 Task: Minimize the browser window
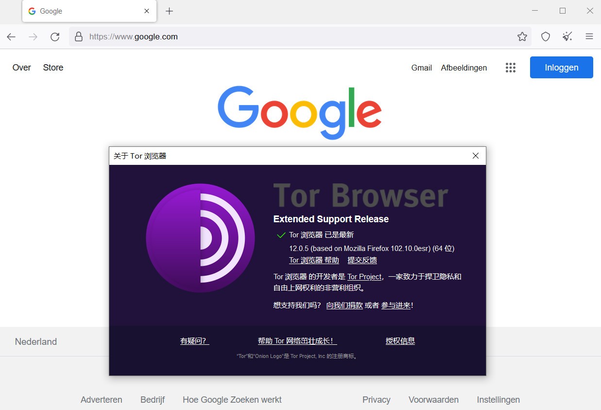[535, 11]
